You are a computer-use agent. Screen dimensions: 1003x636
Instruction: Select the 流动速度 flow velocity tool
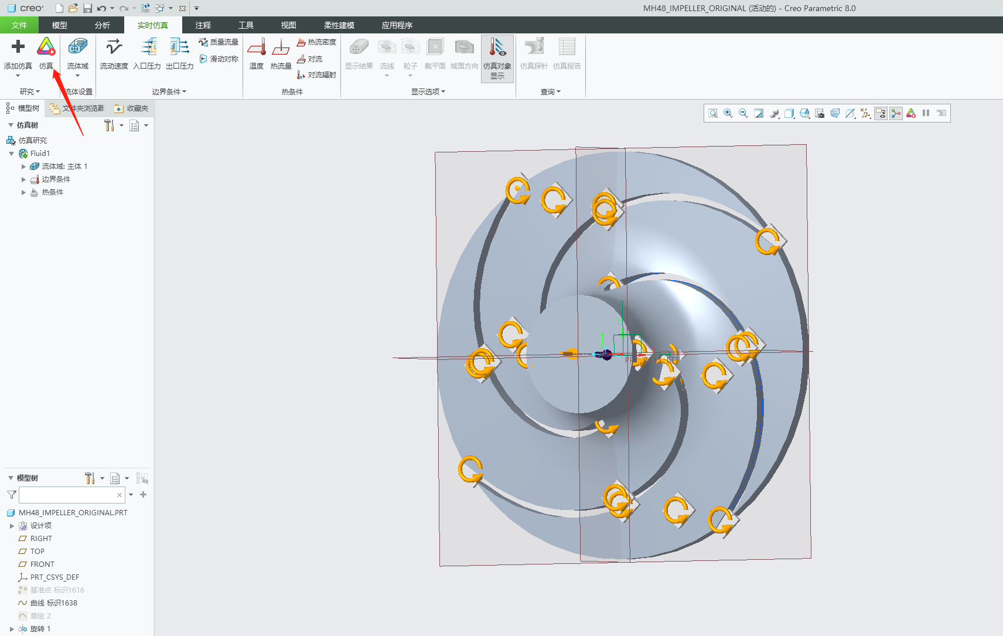pyautogui.click(x=114, y=53)
